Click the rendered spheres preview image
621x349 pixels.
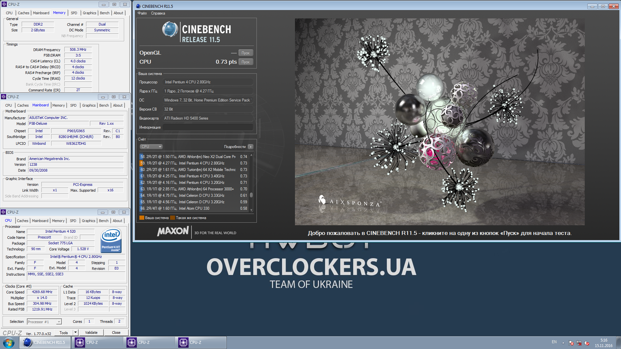440,122
